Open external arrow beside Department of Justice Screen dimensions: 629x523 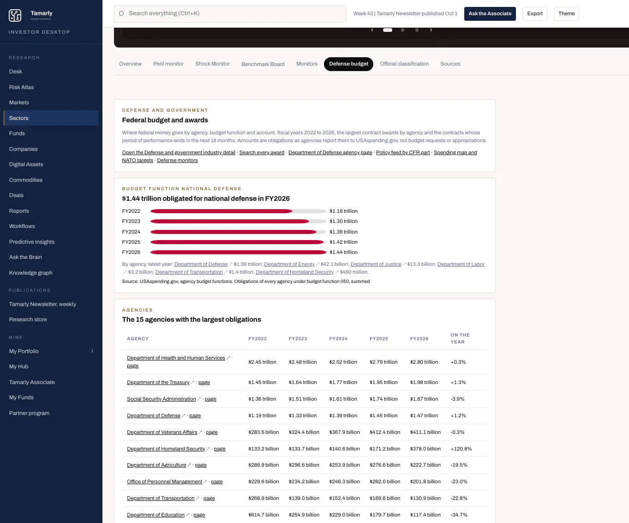click(x=404, y=265)
